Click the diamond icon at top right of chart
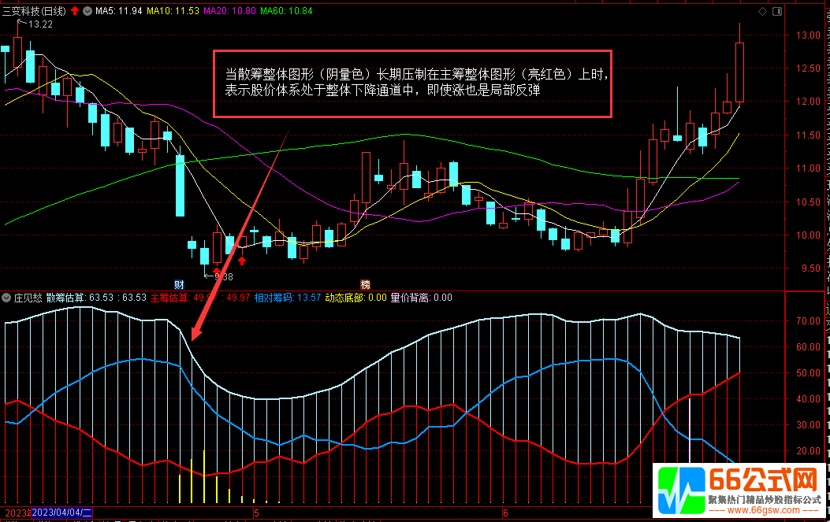The height and width of the screenshot is (522, 830). point(763,11)
